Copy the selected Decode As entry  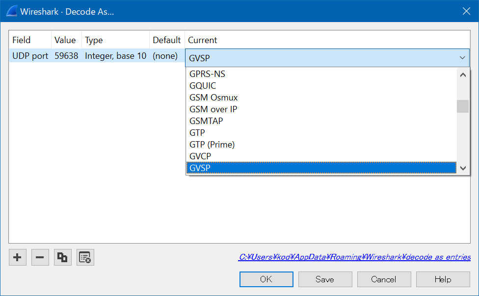(x=63, y=257)
